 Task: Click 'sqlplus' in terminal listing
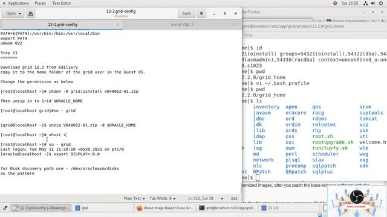(322, 172)
